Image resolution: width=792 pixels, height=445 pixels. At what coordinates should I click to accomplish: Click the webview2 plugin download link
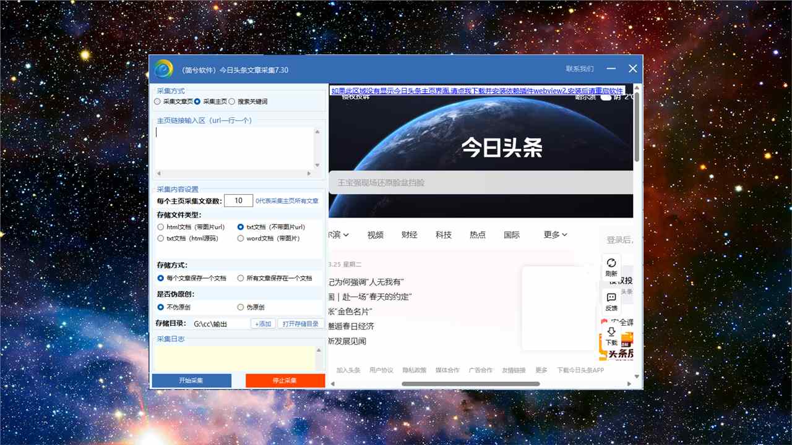[477, 91]
